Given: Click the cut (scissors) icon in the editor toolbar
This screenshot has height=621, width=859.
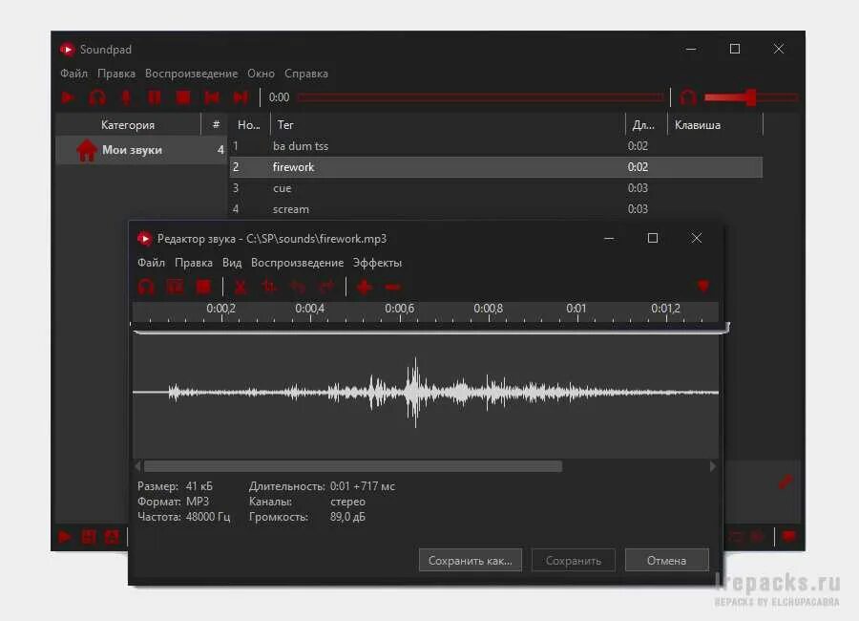Looking at the screenshot, I should point(241,287).
